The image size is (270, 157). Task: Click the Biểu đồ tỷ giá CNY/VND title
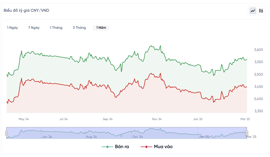26,10
